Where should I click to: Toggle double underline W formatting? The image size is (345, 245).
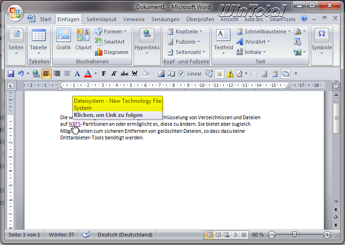coord(134,73)
